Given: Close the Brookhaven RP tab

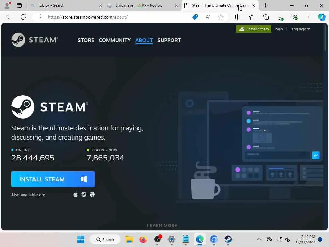Looking at the screenshot, I should pyautogui.click(x=177, y=6).
